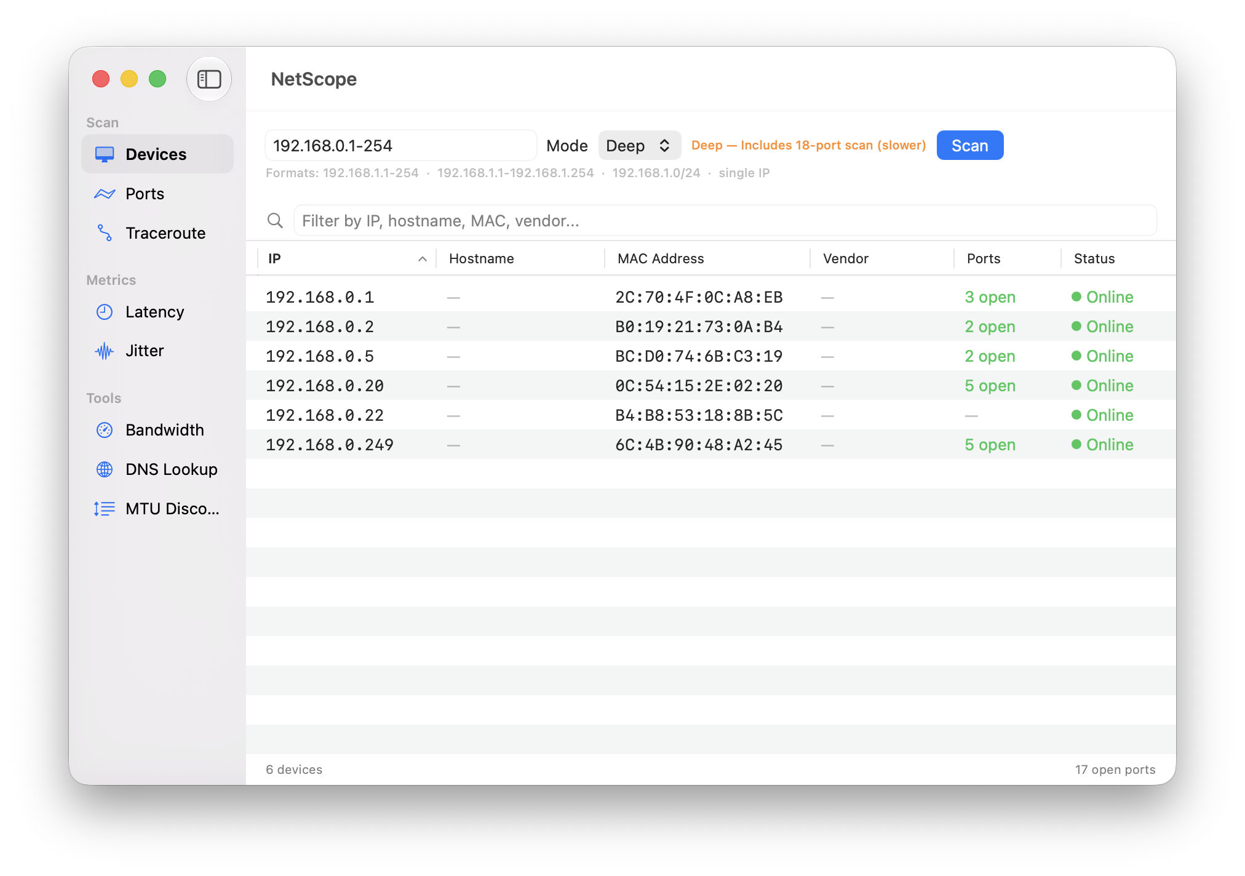The width and height of the screenshot is (1245, 876).
Task: Select the row for 192.168.0.1
Action: coord(711,297)
